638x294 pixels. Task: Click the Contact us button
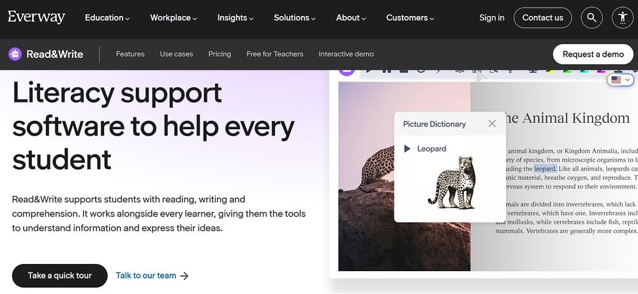pyautogui.click(x=543, y=18)
